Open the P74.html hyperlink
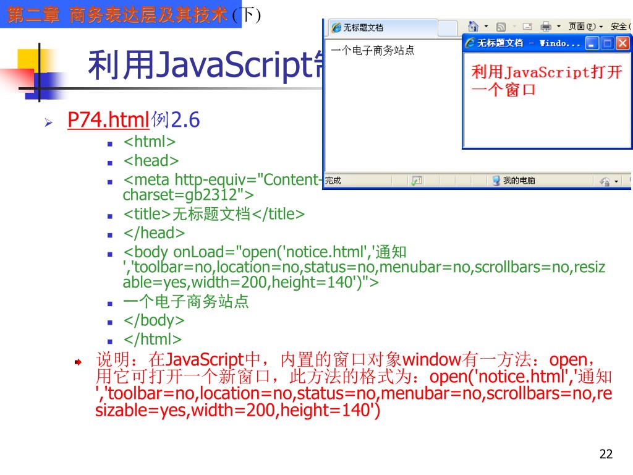 pos(109,120)
